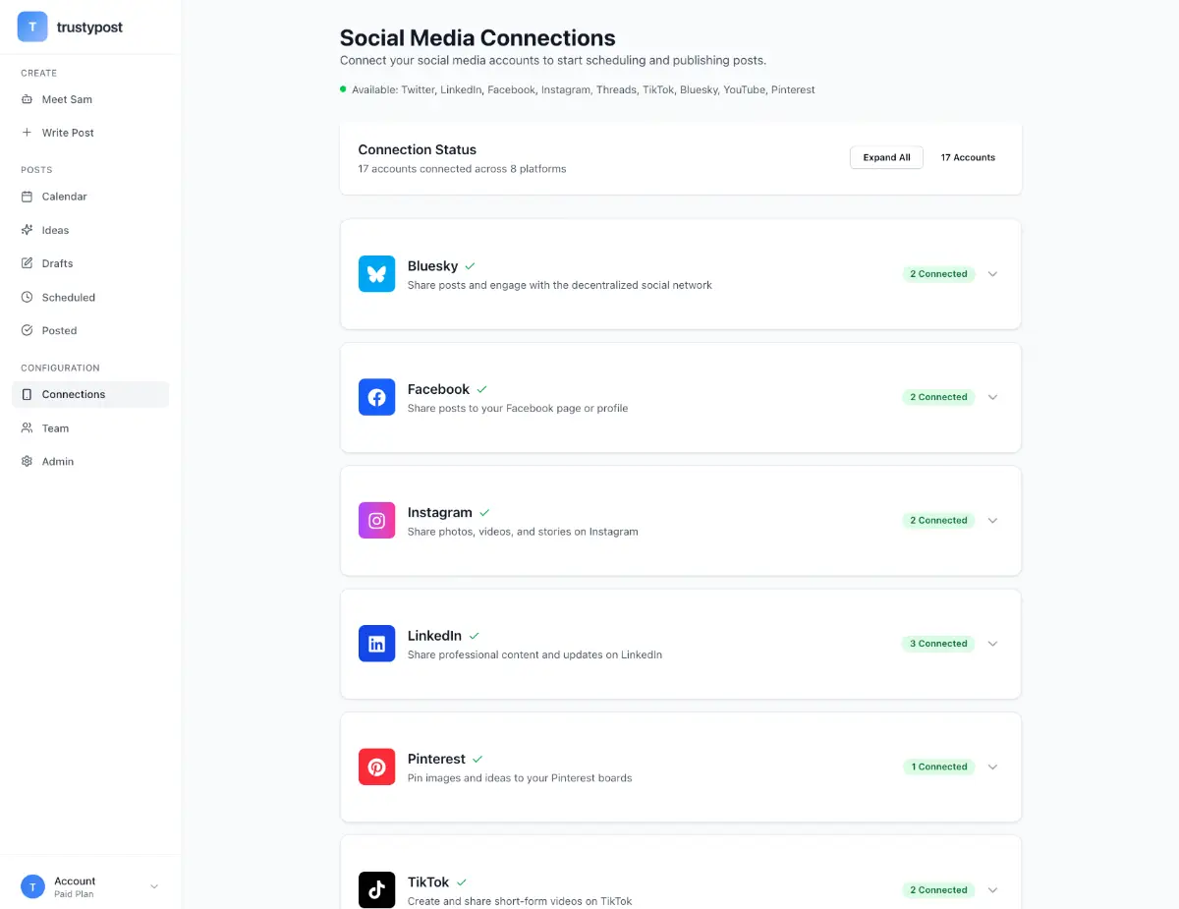The width and height of the screenshot is (1179, 909).
Task: Click the TikTok logo icon
Action: coord(376,889)
